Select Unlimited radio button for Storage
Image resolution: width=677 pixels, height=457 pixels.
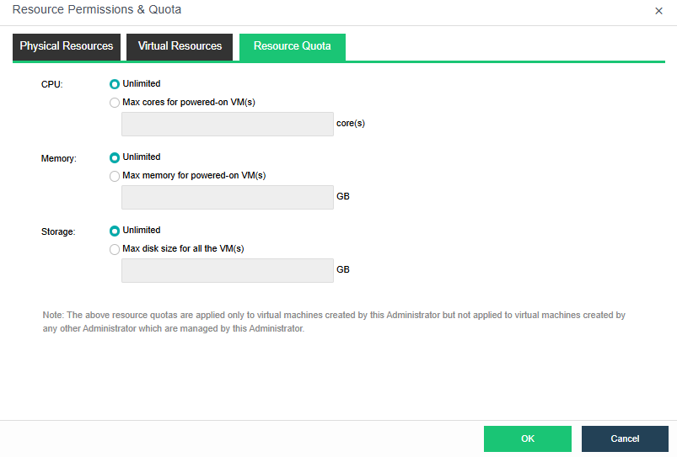click(115, 231)
